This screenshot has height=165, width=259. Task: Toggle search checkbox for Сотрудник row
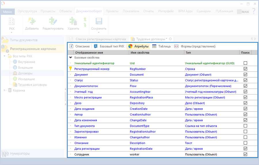pyautogui.click(x=245, y=154)
